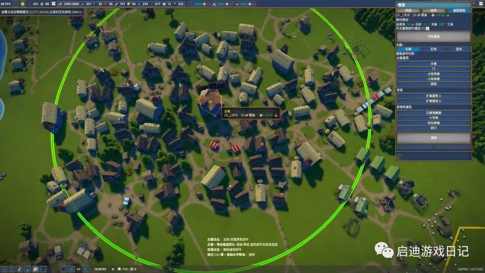Click the square icon next to the FPS counter
This screenshot has width=485, height=273.
coord(15,4)
